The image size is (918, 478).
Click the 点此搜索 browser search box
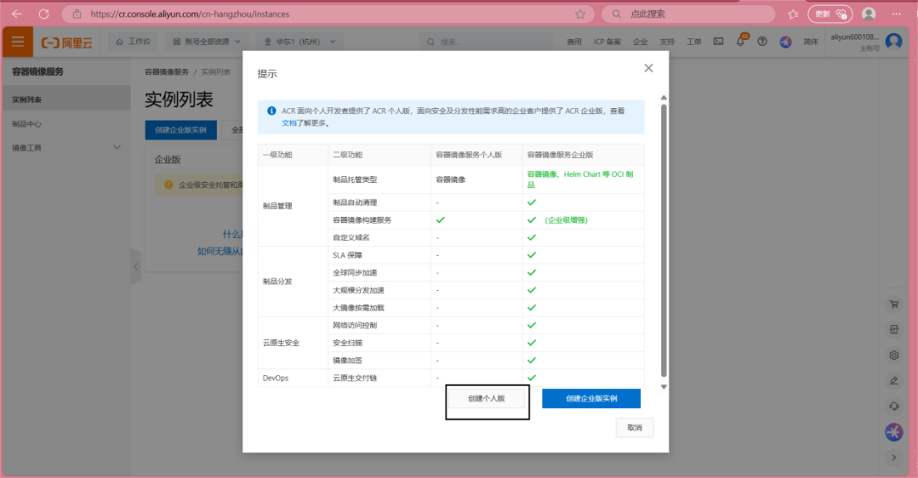[x=688, y=14]
